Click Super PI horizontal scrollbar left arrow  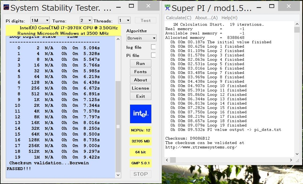click(x=167, y=160)
